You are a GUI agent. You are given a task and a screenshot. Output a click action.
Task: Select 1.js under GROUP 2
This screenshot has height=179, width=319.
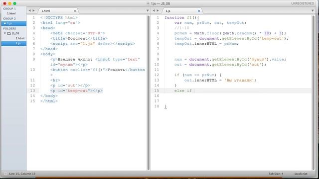13,23
